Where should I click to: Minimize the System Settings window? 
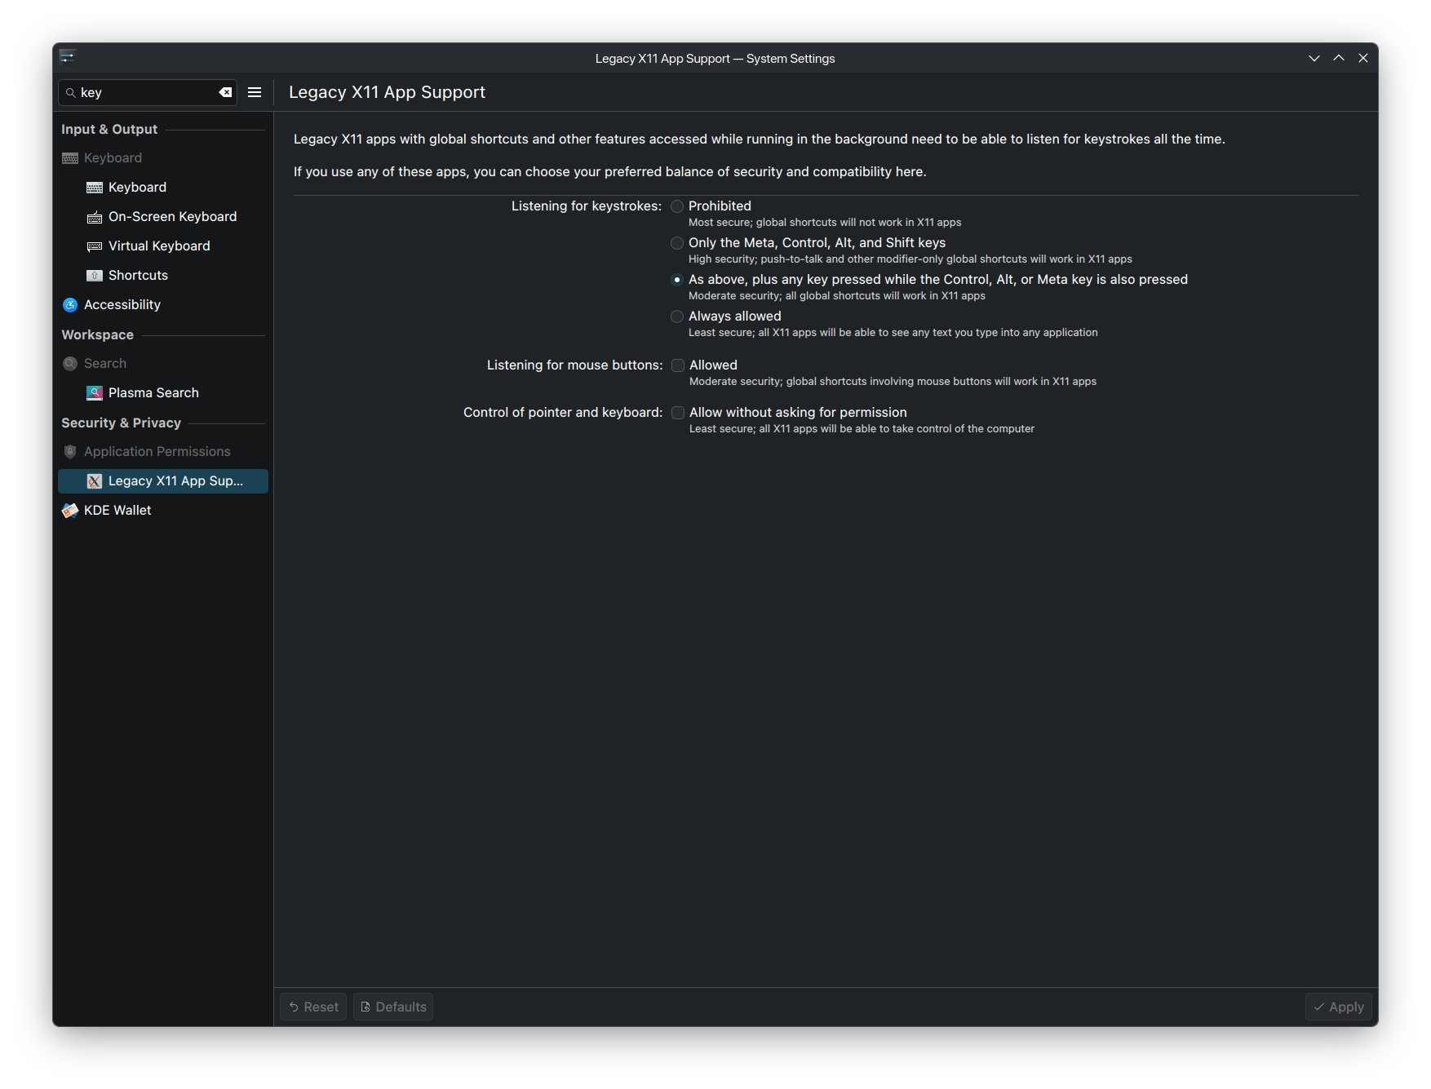coord(1314,58)
